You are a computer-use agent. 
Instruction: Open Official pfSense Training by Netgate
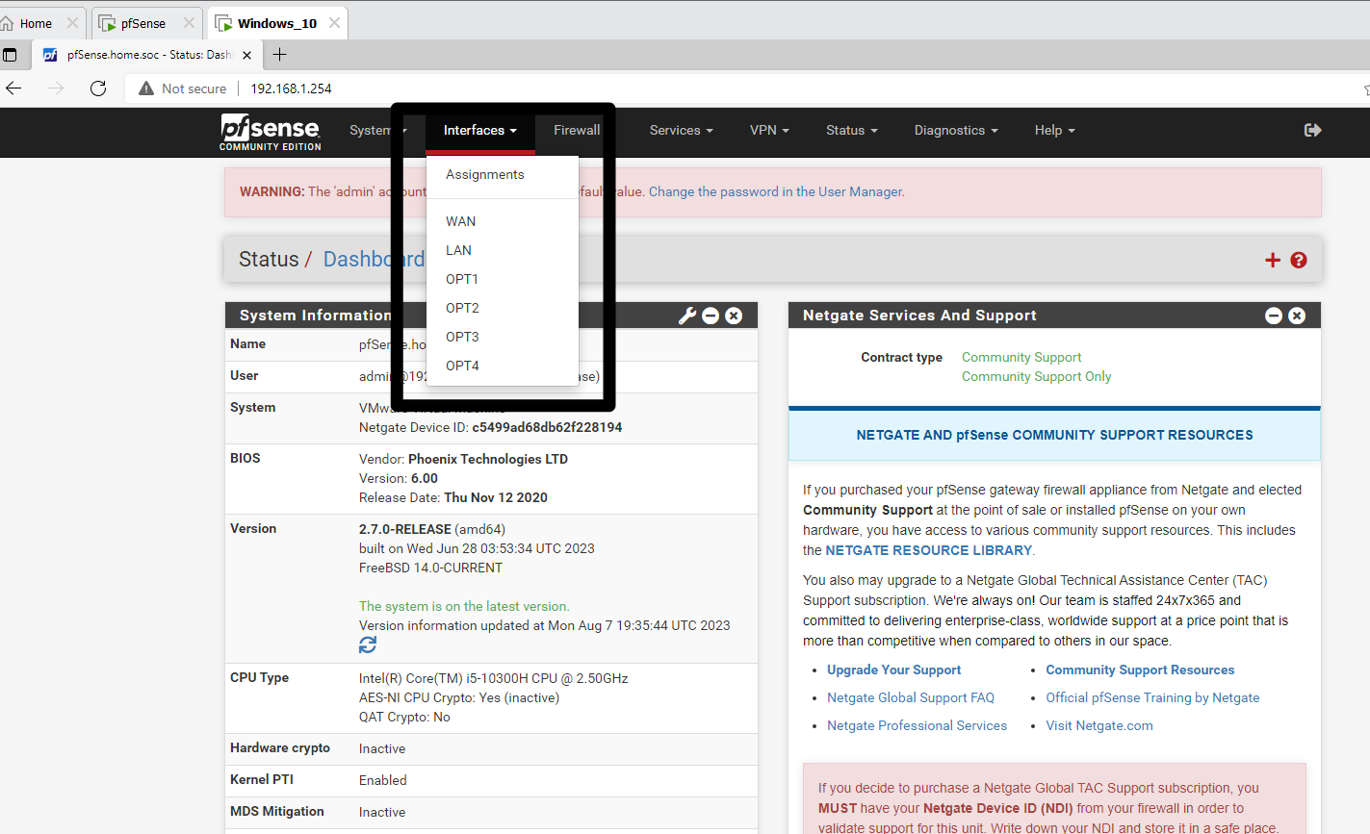(x=1152, y=697)
